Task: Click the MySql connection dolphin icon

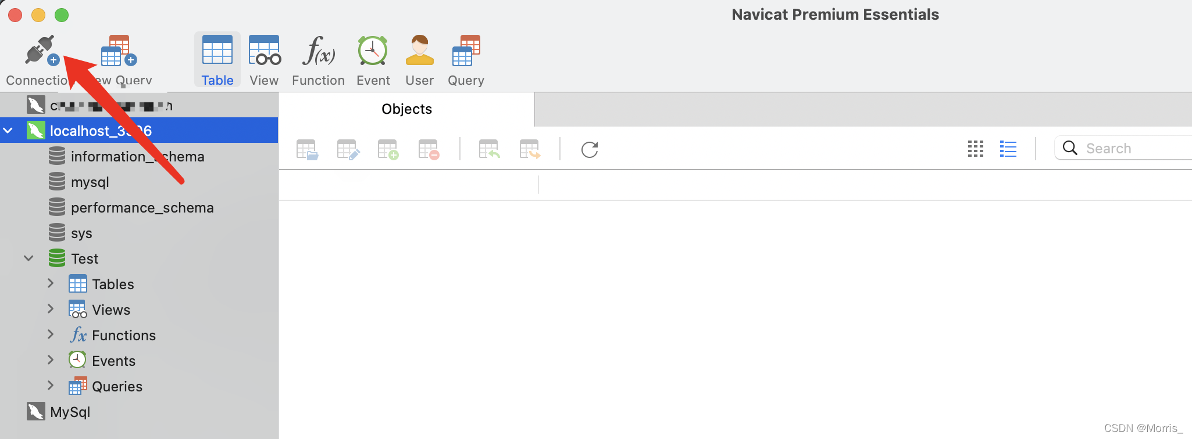Action: tap(36, 411)
